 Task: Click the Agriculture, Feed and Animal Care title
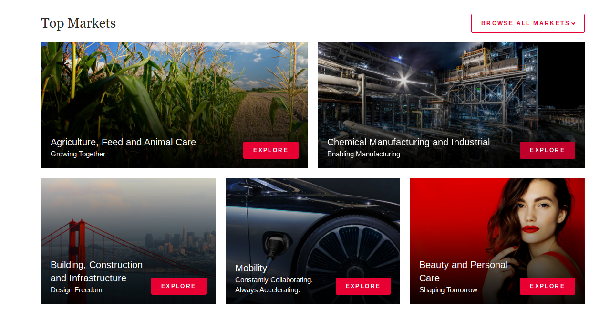(123, 142)
